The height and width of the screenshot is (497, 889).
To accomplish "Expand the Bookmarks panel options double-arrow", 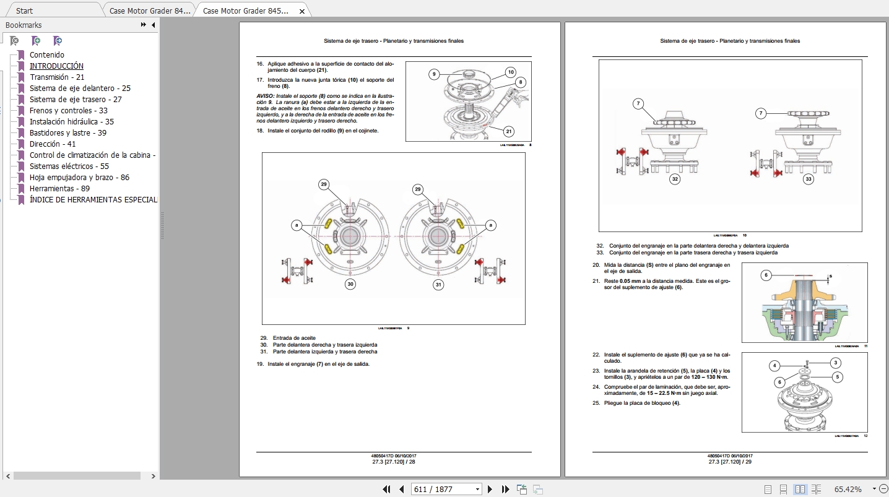I will point(144,25).
